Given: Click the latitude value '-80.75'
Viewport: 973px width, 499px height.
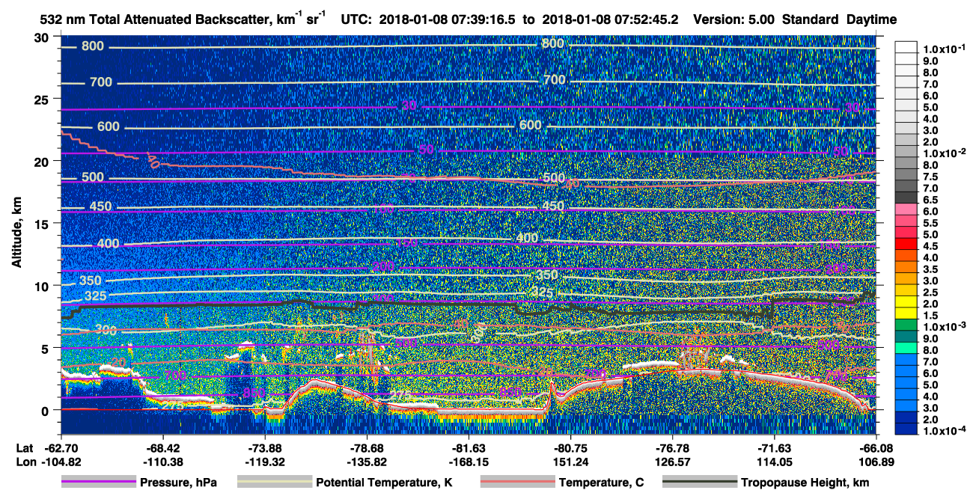Looking at the screenshot, I should [570, 448].
